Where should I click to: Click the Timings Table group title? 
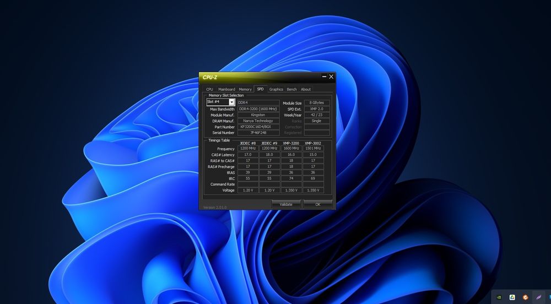pyautogui.click(x=219, y=140)
